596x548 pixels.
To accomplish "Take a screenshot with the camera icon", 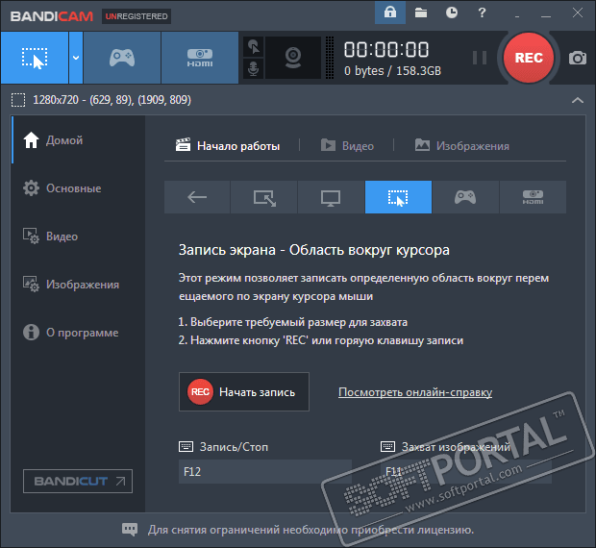I will (578, 58).
